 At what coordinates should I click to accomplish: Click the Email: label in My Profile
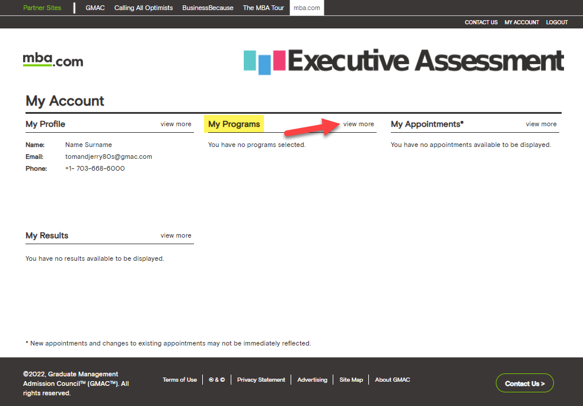pyautogui.click(x=34, y=156)
